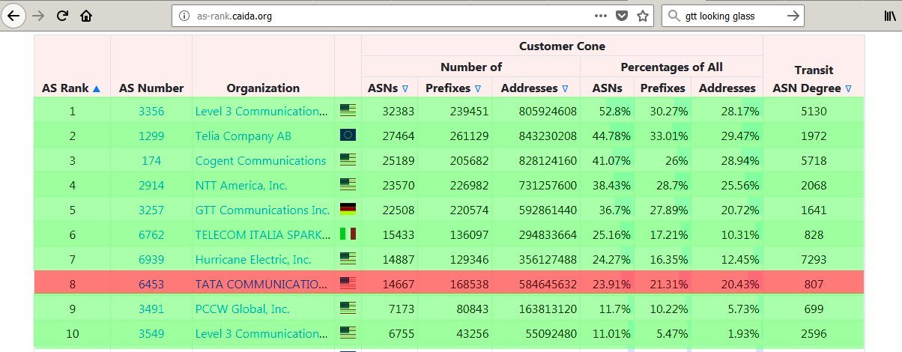The height and width of the screenshot is (352, 902).
Task: Open NTT America, Inc. organization link
Action: coord(241,185)
